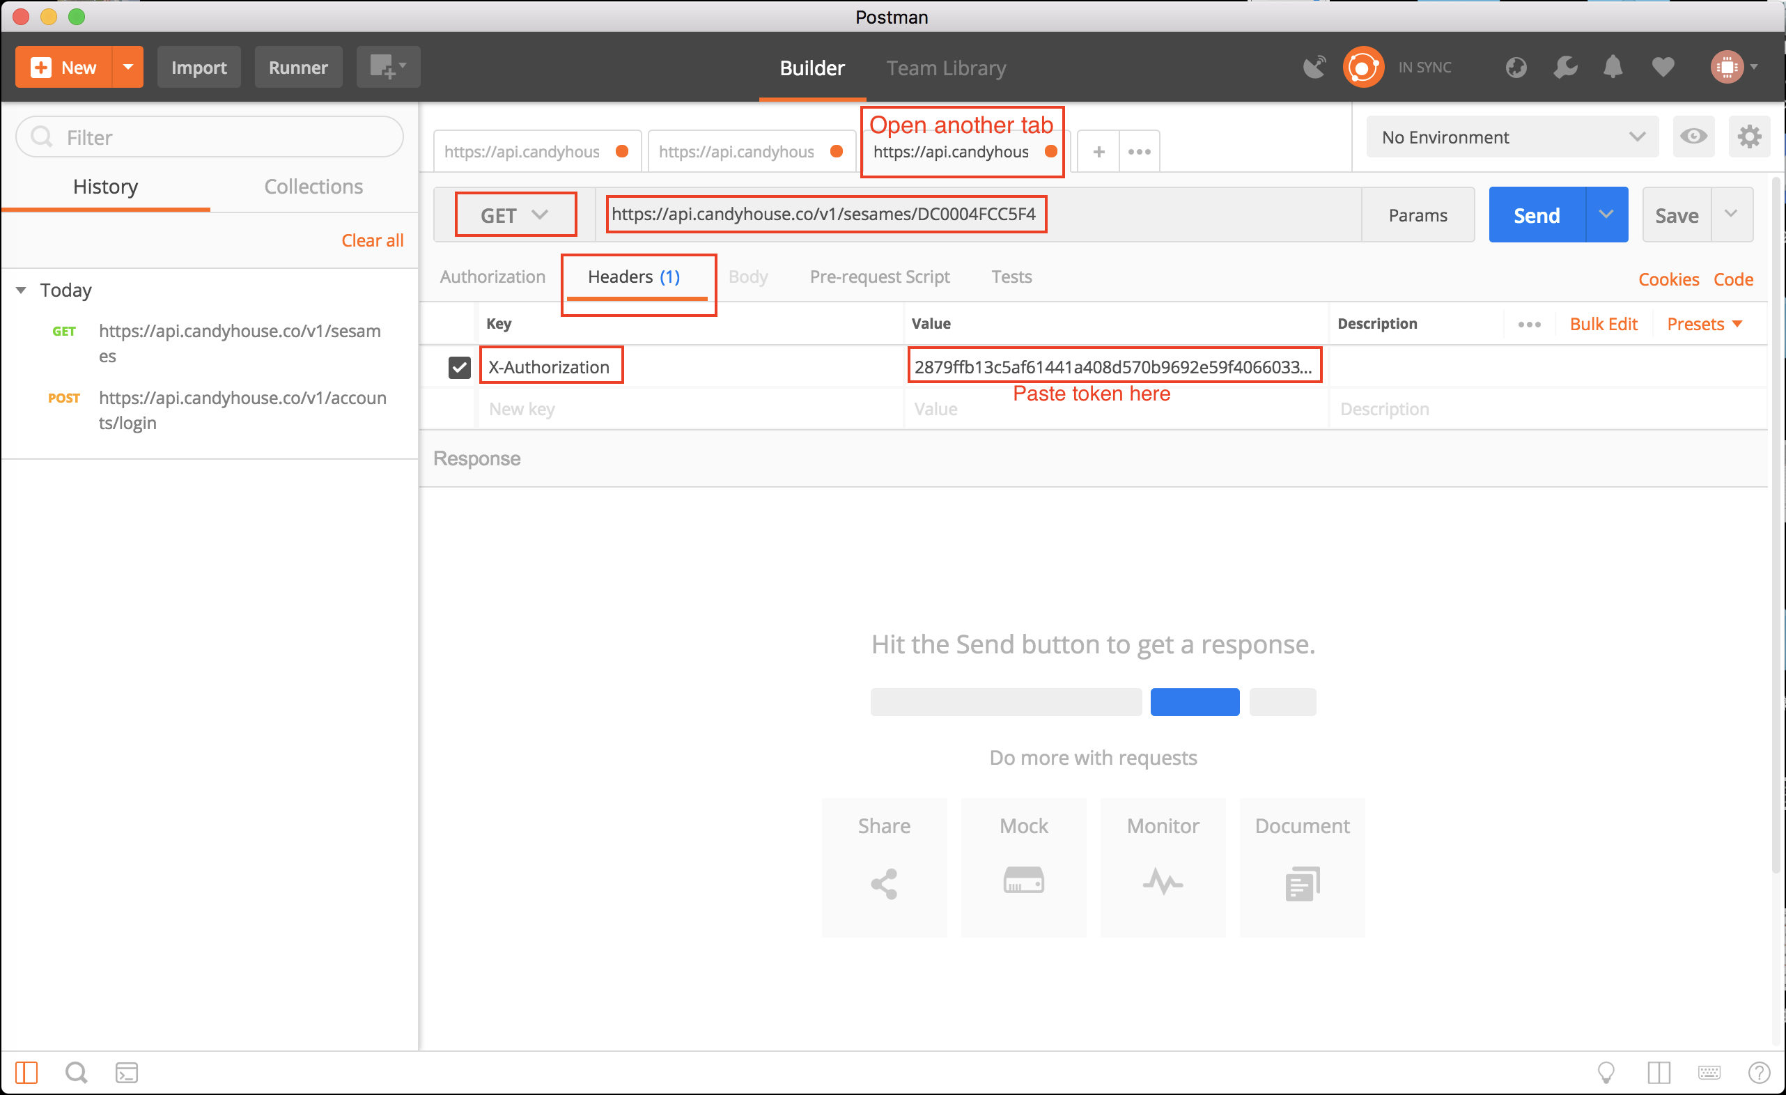Toggle sidebar icon in status bar
1786x1095 pixels.
(x=26, y=1073)
